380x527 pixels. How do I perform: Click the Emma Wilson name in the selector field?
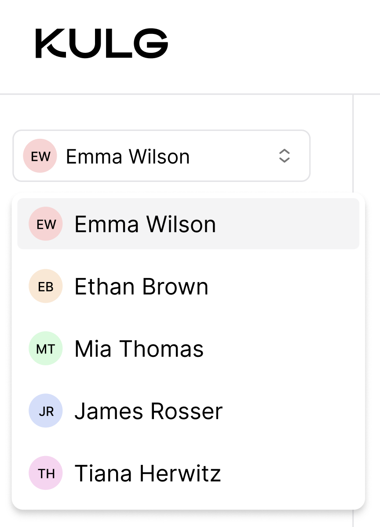click(x=128, y=156)
